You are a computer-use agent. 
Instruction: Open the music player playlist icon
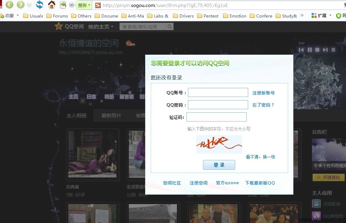(333, 50)
